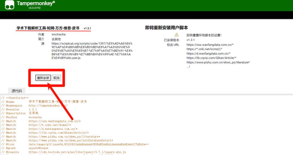Click the 作者 label
Image resolution: width=293 pixels, height=155 pixels.
[x=41, y=34]
